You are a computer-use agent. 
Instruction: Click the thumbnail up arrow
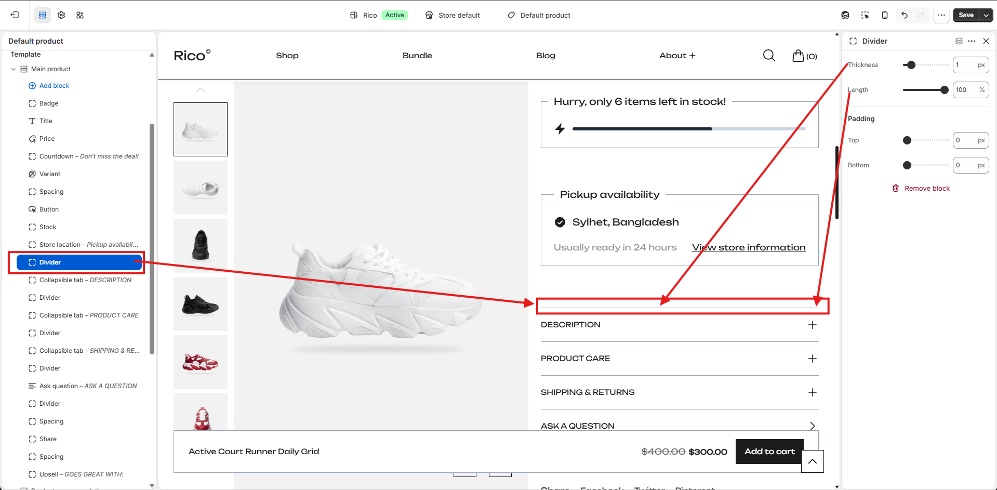(x=201, y=90)
